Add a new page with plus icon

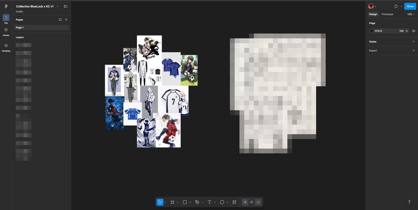click(66, 20)
